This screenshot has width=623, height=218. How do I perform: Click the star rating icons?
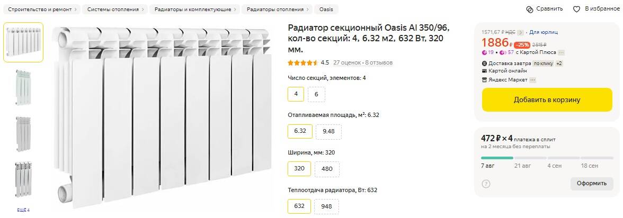(x=302, y=62)
